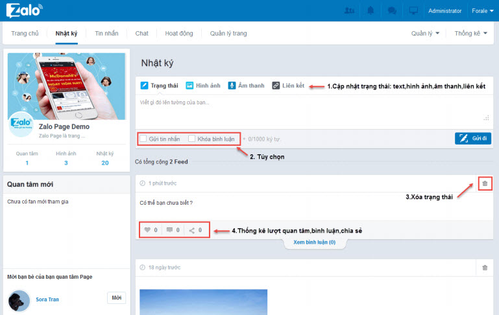The image size is (499, 315).
Task: Toggle the Khóa bình luận checkbox
Action: point(191,138)
